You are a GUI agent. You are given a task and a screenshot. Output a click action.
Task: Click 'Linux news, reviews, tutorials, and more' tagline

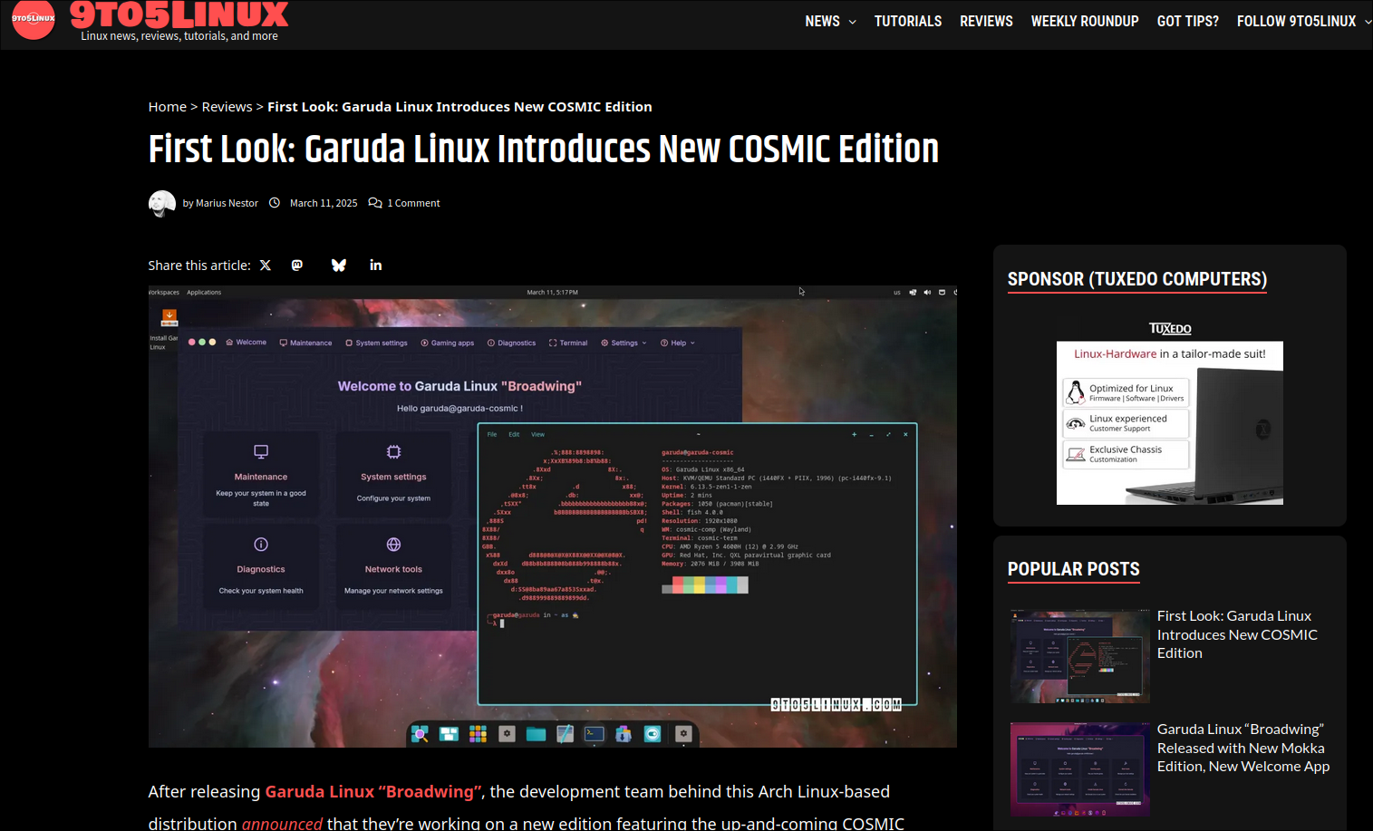pyautogui.click(x=179, y=36)
